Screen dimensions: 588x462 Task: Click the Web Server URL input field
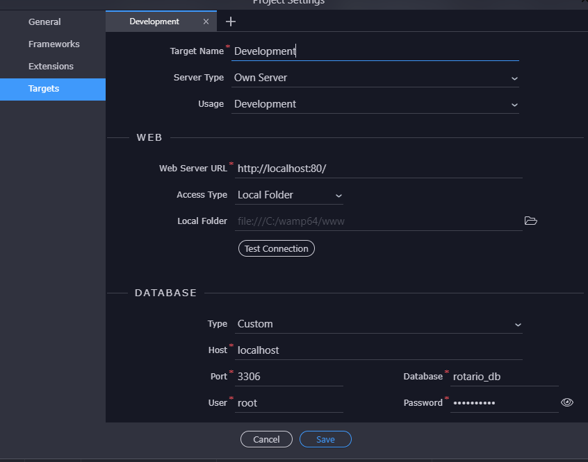[x=379, y=168]
